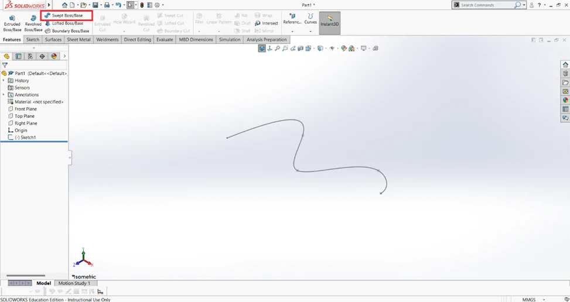Open PropertyManager tab
570x302 pixels.
(19, 56)
